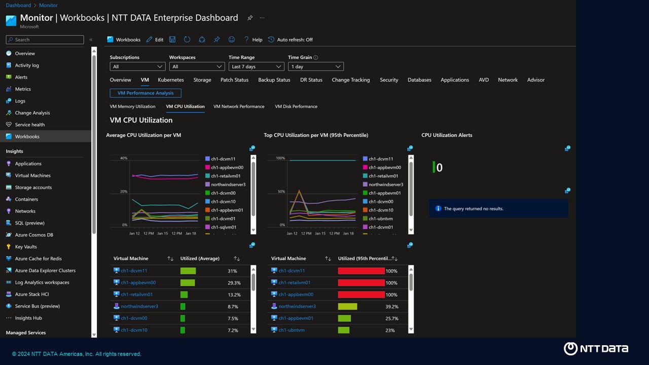Image resolution: width=649 pixels, height=365 pixels.
Task: Switch to Patch Status tab
Action: [234, 80]
